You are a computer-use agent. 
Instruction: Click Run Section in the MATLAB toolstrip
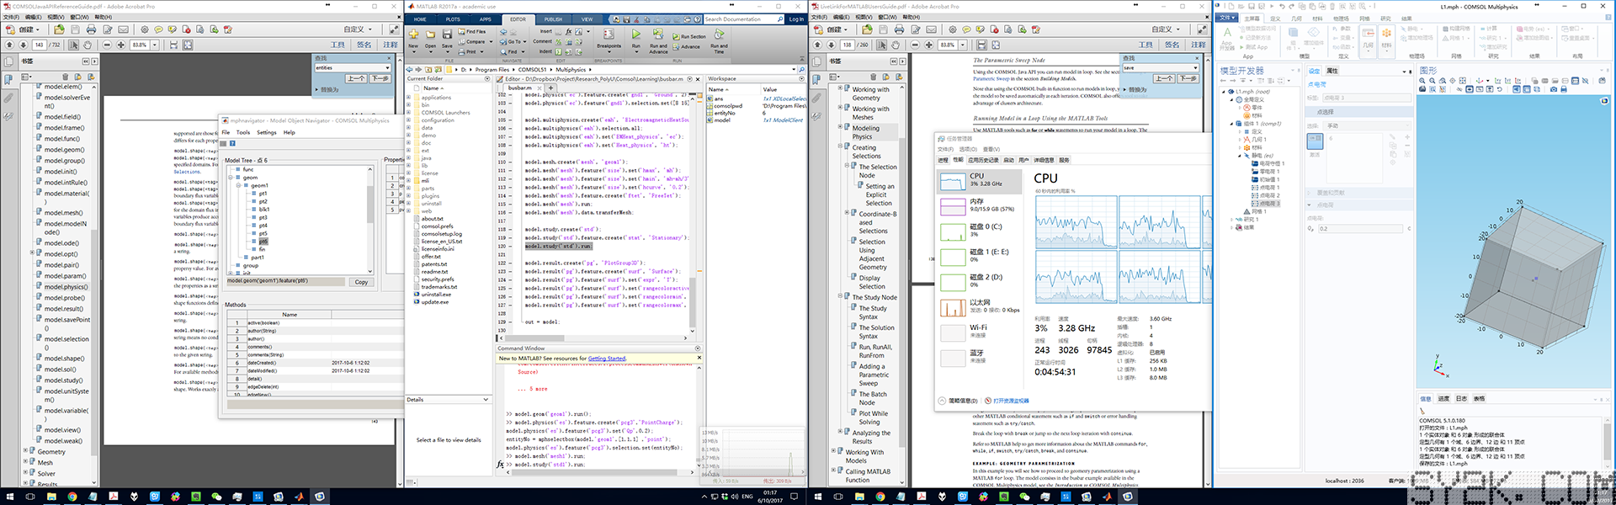pyautogui.click(x=689, y=37)
